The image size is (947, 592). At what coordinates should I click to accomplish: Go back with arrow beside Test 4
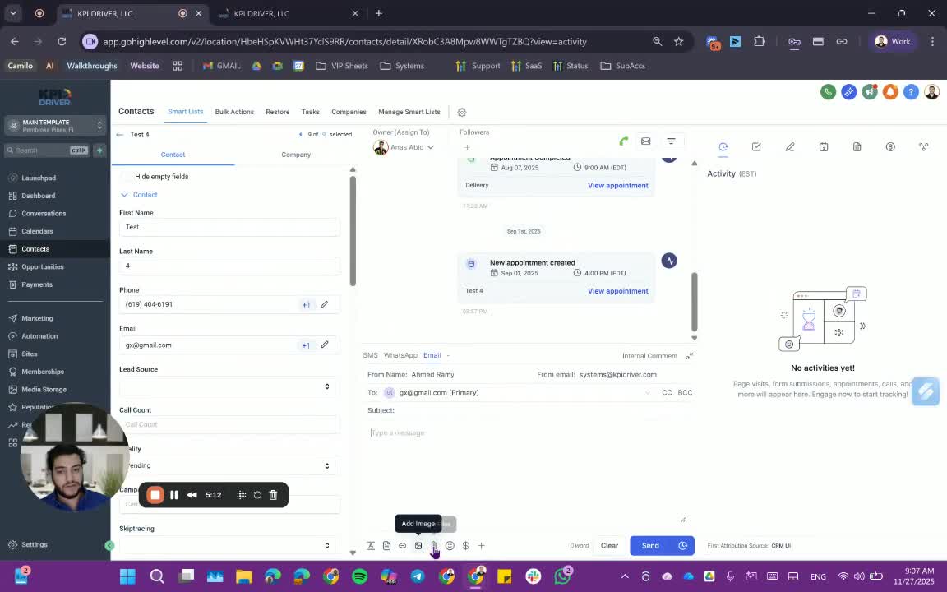click(x=119, y=135)
